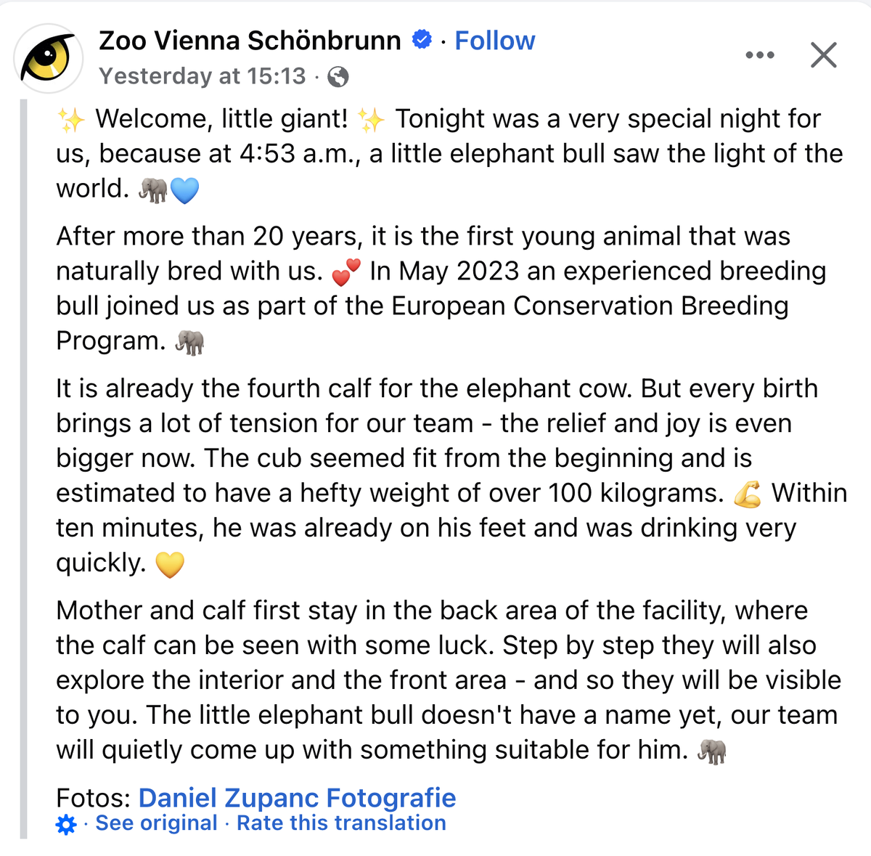Click the 'Welcome, little giant!' post text

(222, 118)
